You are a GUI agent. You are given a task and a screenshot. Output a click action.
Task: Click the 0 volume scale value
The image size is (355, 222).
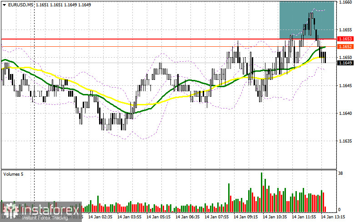pyautogui.click(x=340, y=210)
